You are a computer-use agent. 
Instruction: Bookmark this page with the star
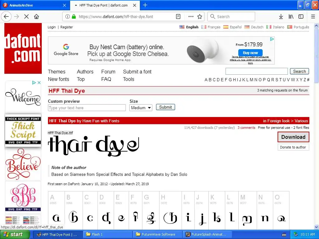[x=200, y=16]
